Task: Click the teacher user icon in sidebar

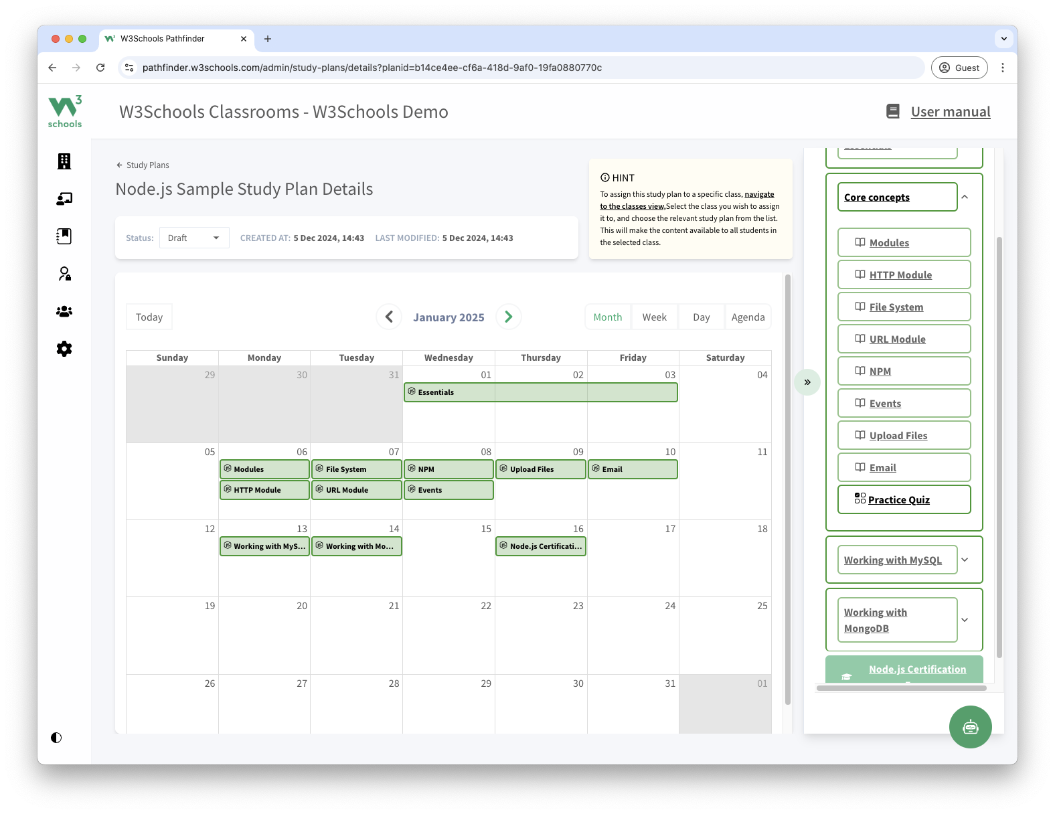Action: click(x=64, y=274)
